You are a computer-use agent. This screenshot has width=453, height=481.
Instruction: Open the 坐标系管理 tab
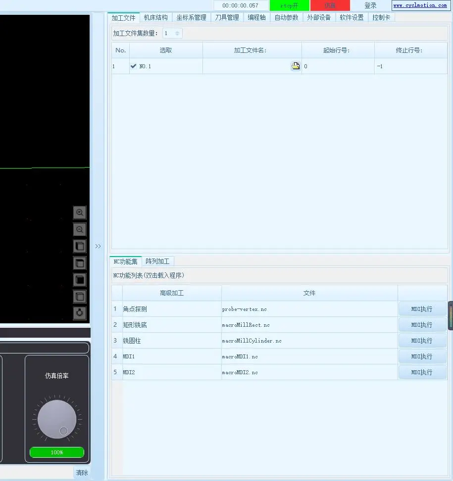click(x=191, y=17)
